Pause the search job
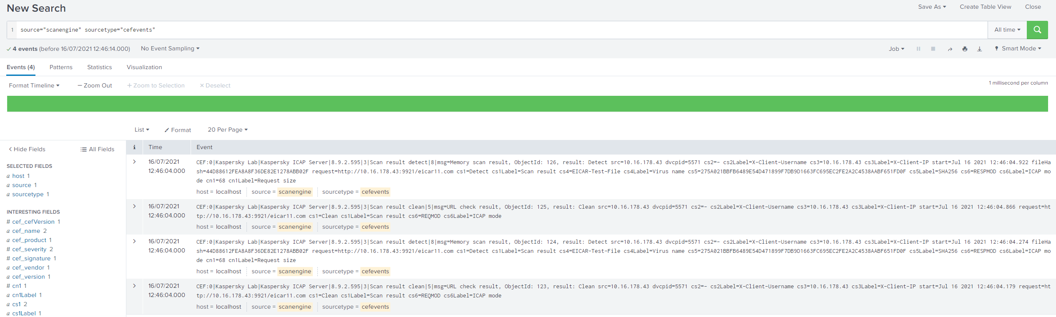The width and height of the screenshot is (1056, 317). pyautogui.click(x=918, y=49)
